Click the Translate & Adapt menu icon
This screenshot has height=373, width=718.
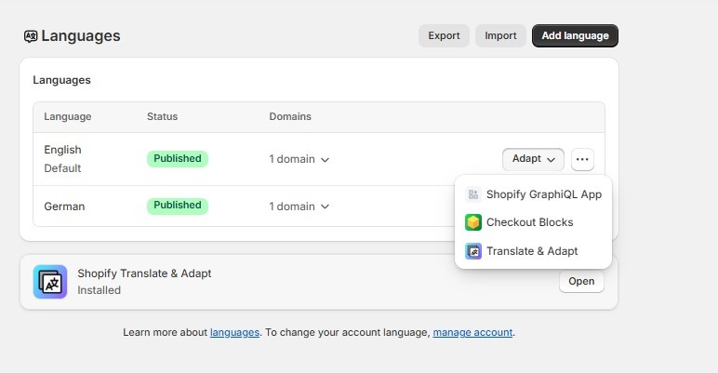(x=473, y=251)
